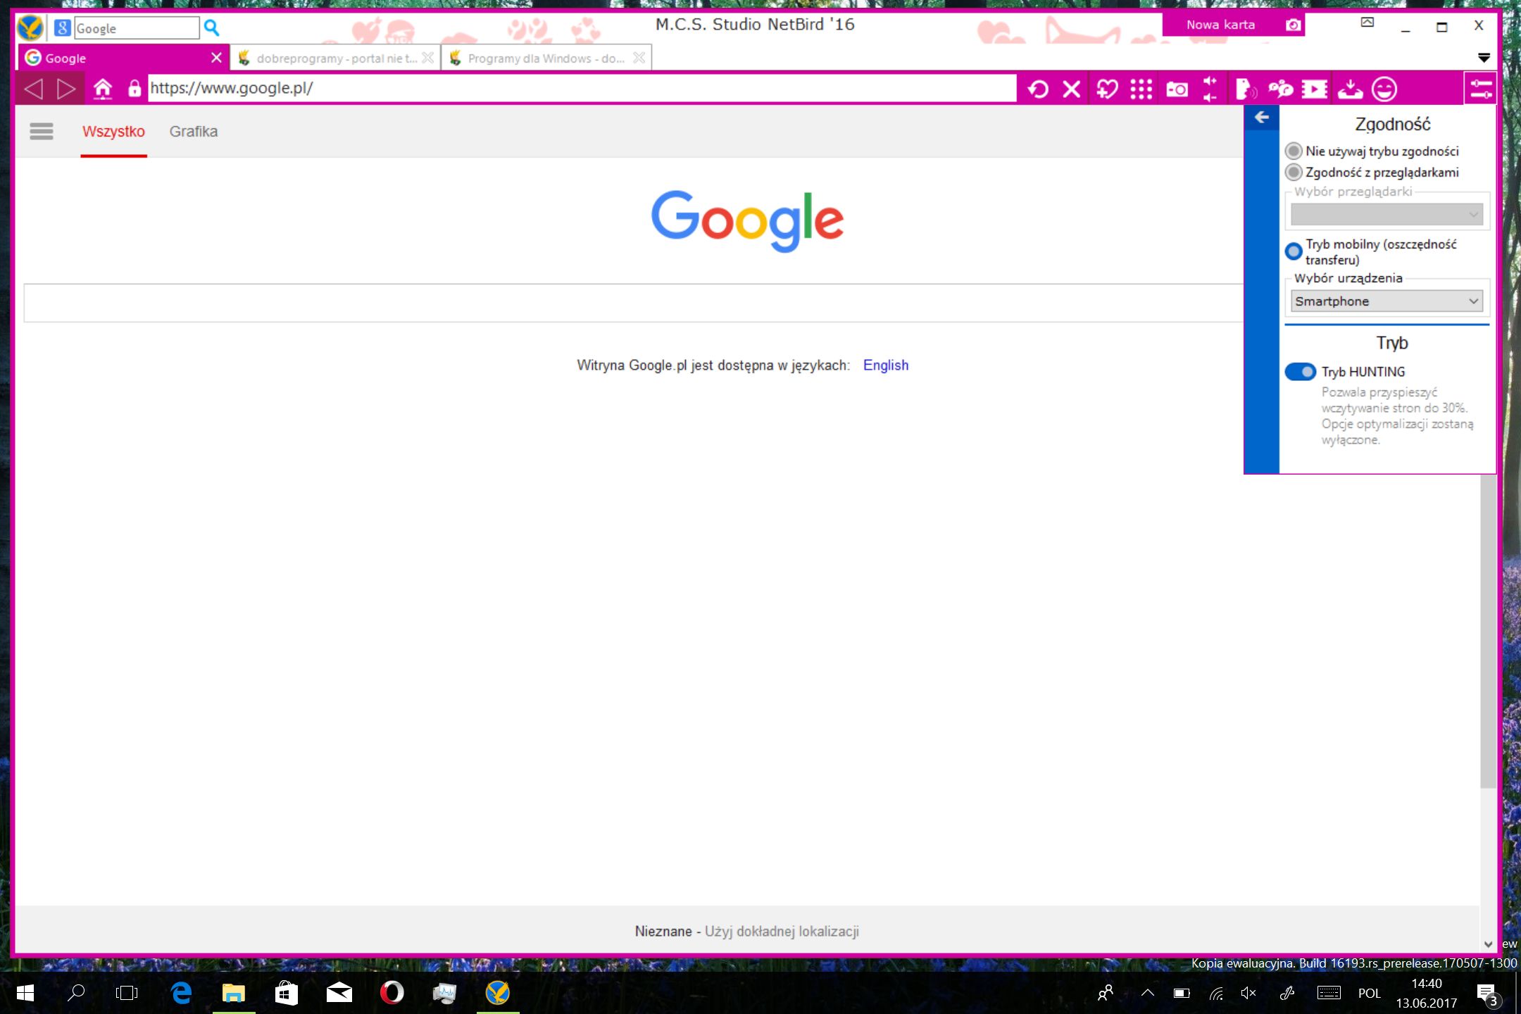Image resolution: width=1521 pixels, height=1014 pixels.
Task: Click the smiley face icon
Action: click(x=1384, y=89)
